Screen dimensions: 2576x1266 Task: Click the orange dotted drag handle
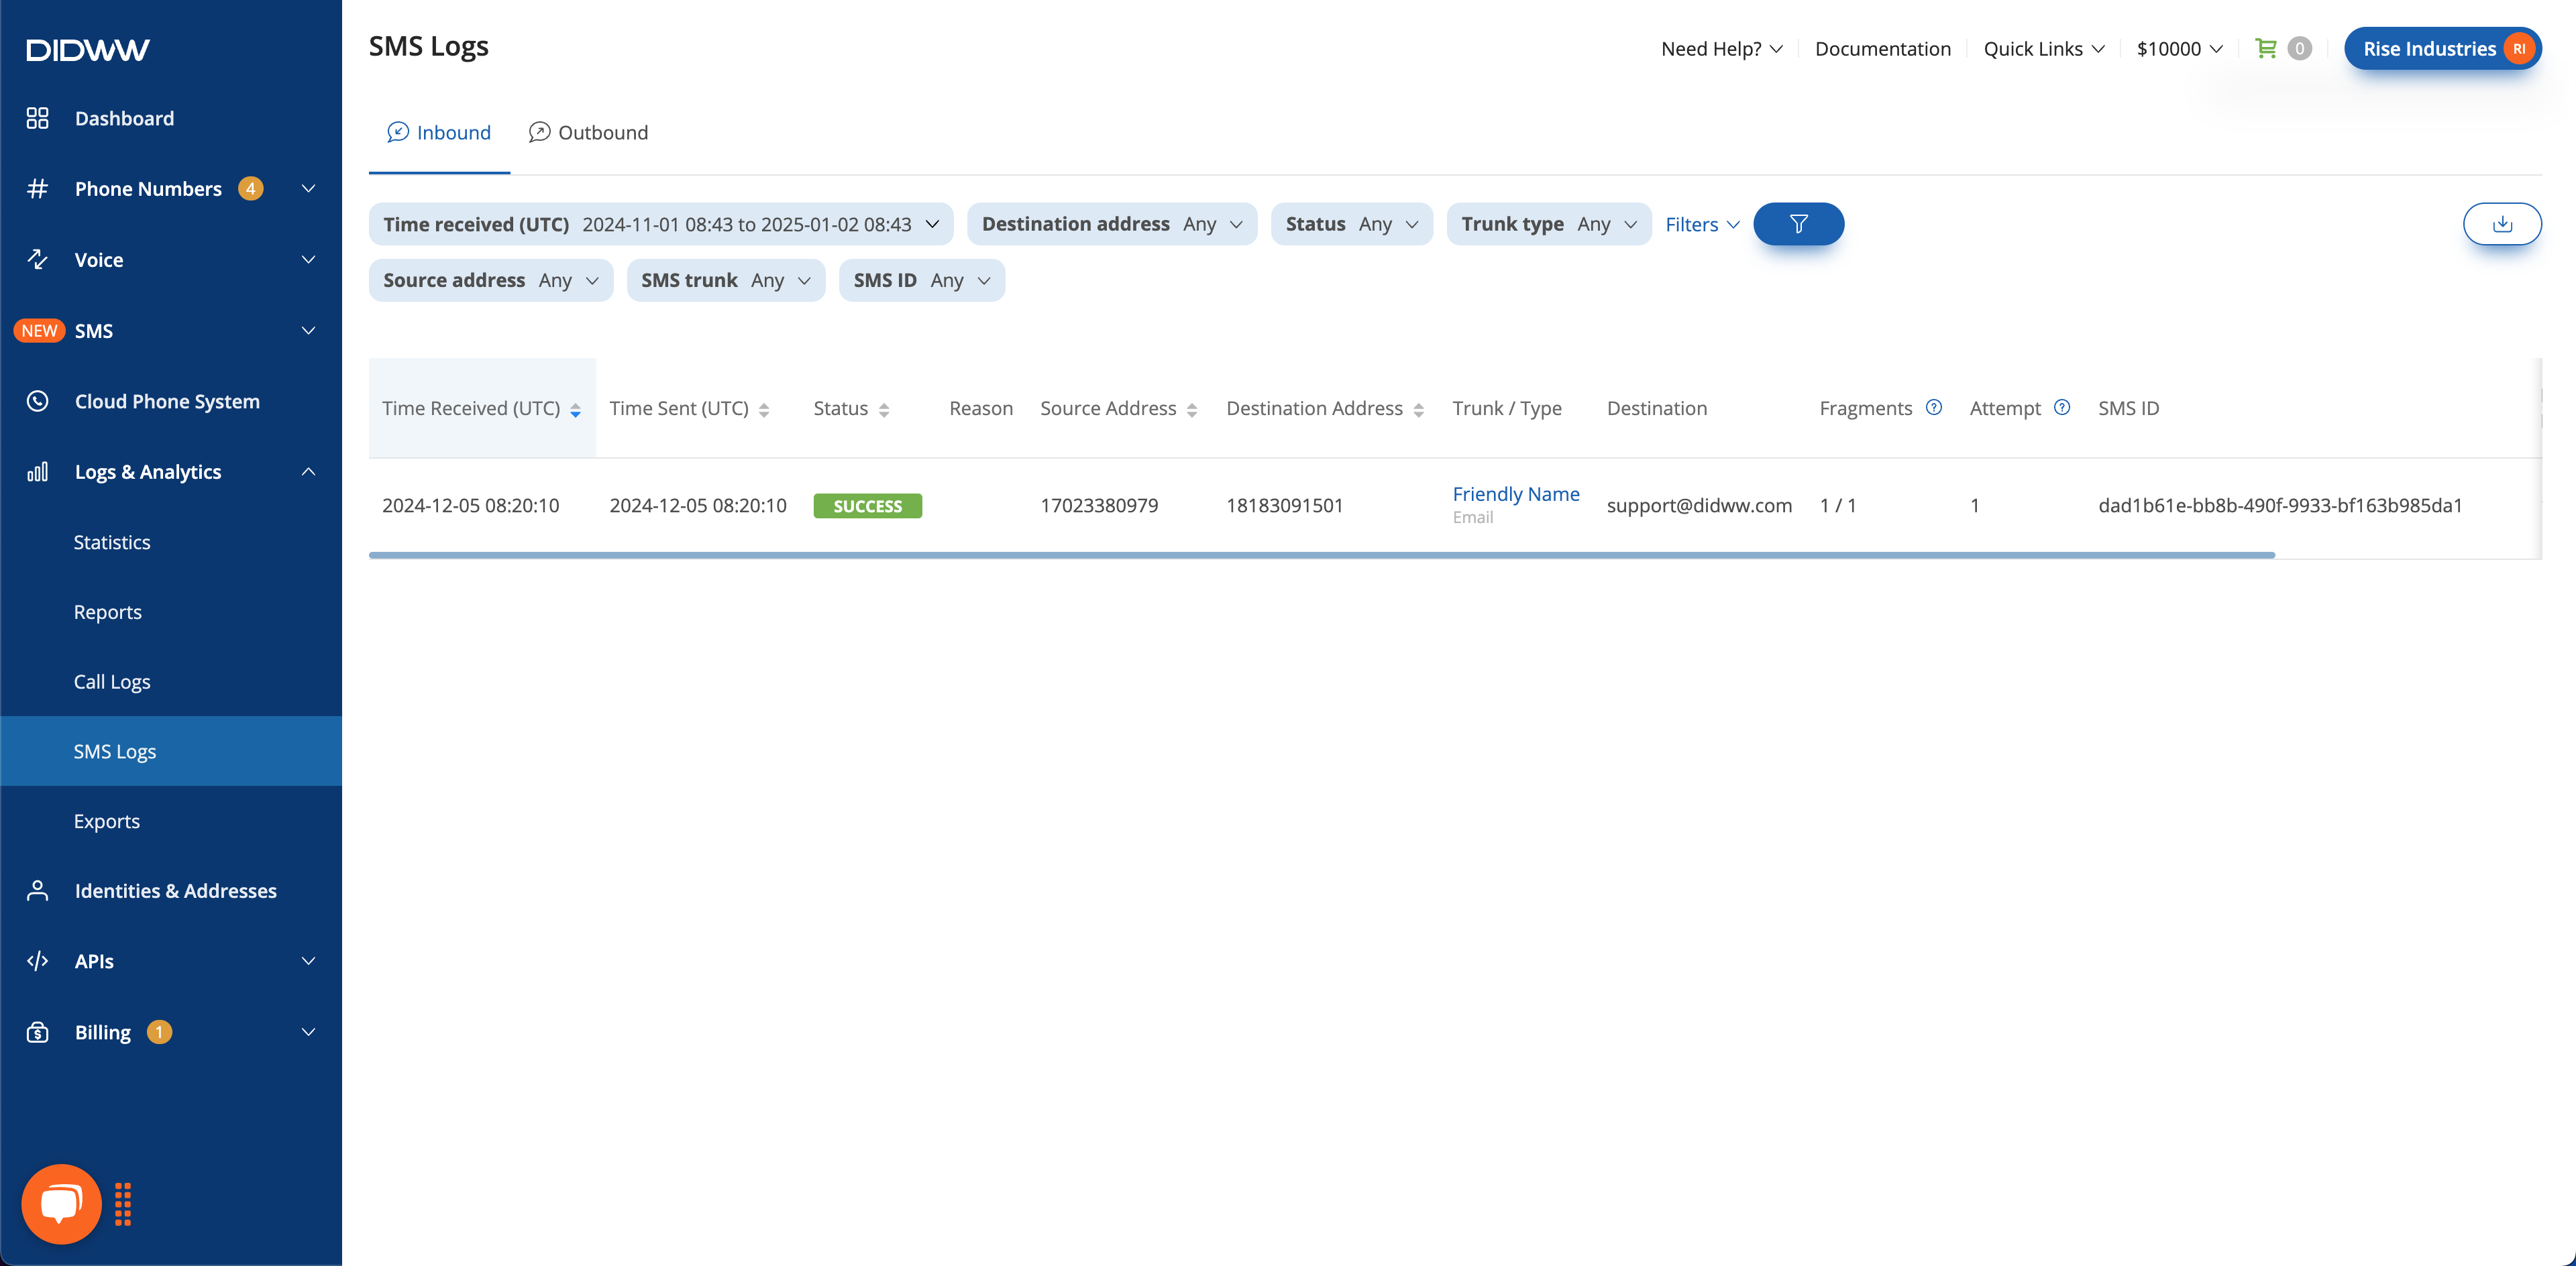(123, 1203)
